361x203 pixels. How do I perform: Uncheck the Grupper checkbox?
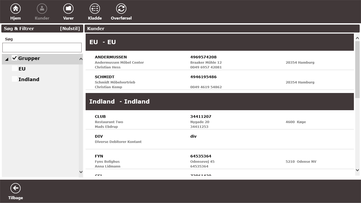click(15, 58)
